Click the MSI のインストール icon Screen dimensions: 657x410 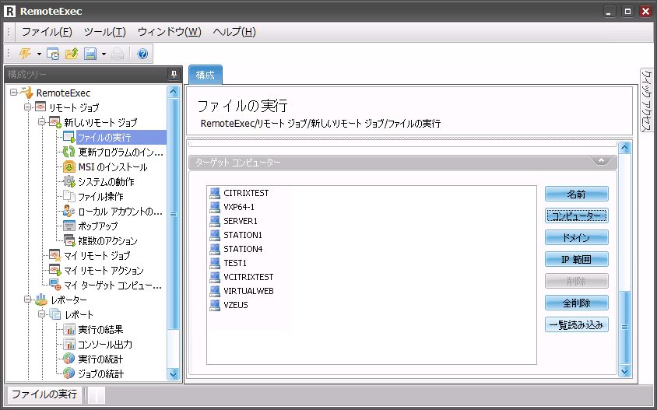pos(69,166)
